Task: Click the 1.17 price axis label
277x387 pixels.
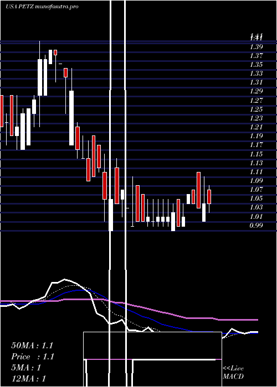Action: pos(256,145)
